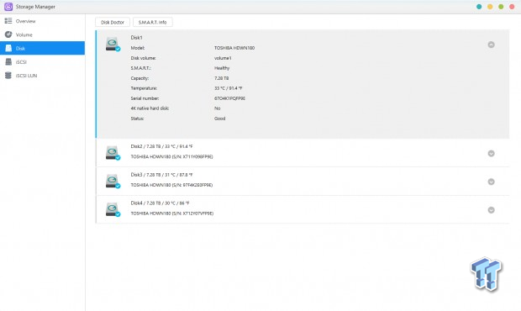Click the Temperature: field label
Viewport: 521px width, 311px height.
(x=144, y=88)
